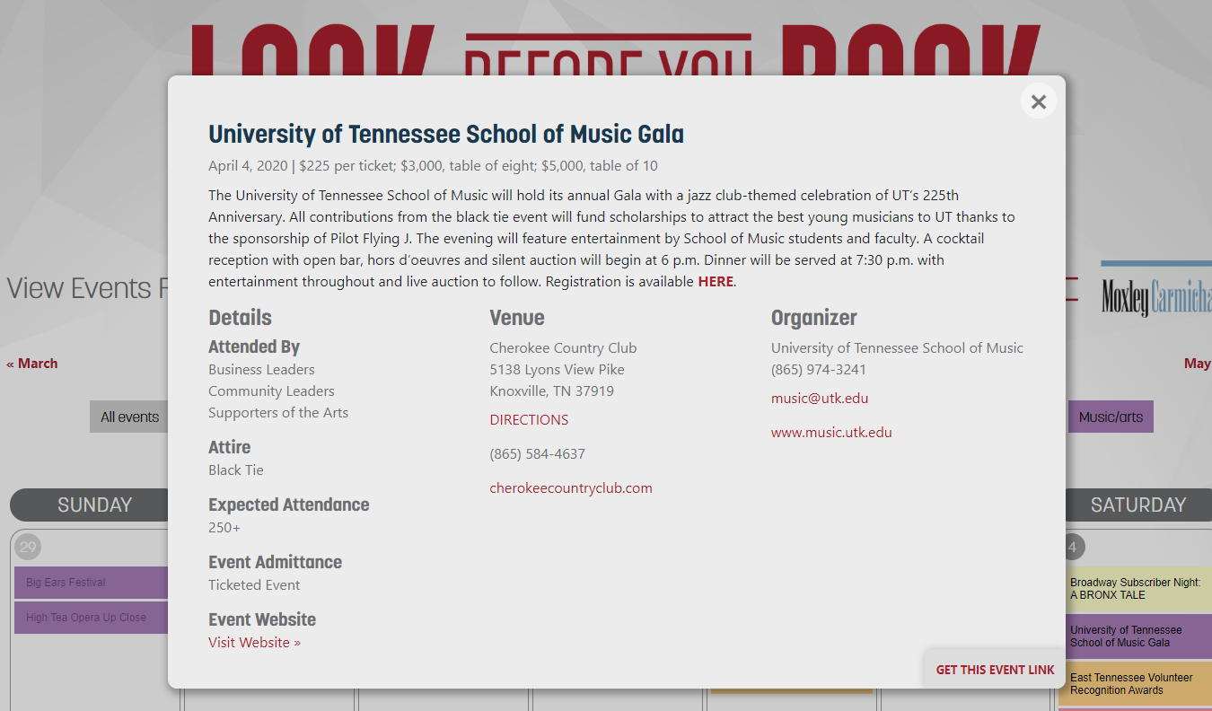The image size is (1212, 711).
Task: Open DIRECTIONS to Cherokee Country Club
Action: pyautogui.click(x=529, y=420)
